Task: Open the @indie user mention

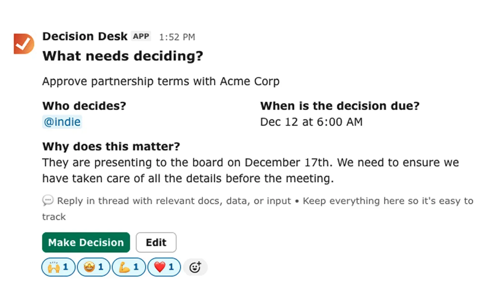Action: click(62, 122)
